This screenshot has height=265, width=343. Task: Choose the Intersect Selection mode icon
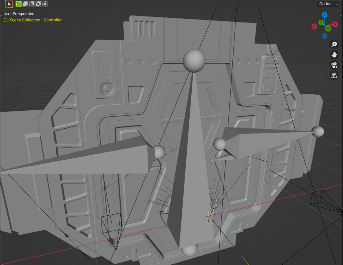(x=45, y=4)
